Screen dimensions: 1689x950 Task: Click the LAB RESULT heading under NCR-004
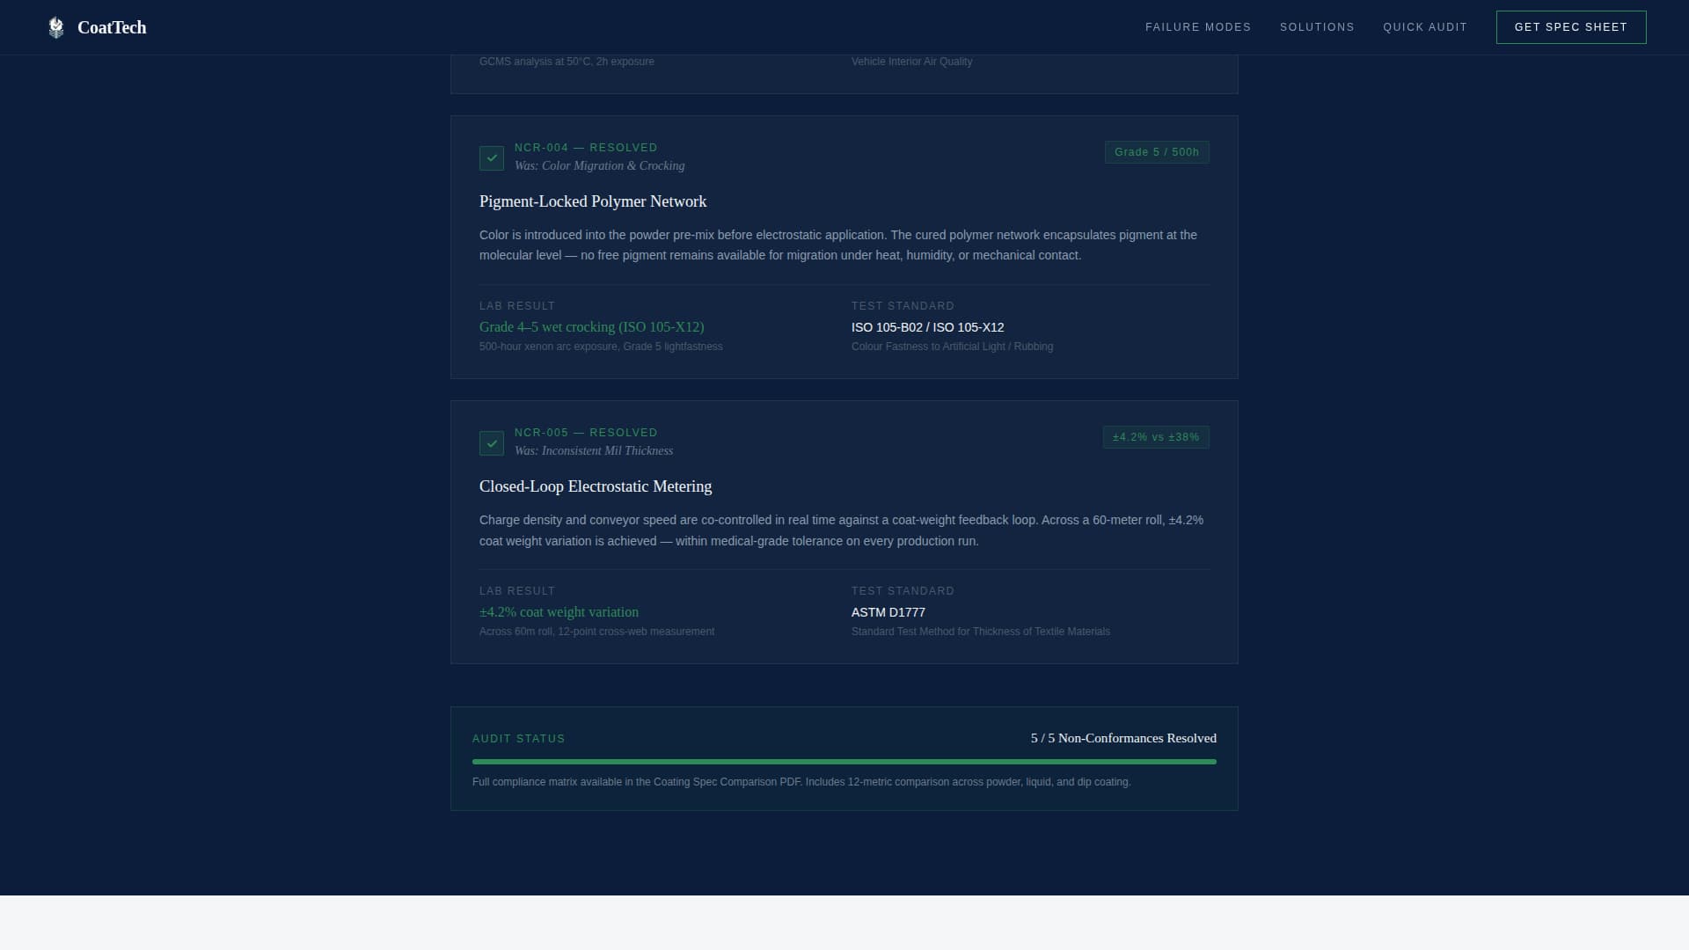click(x=517, y=305)
